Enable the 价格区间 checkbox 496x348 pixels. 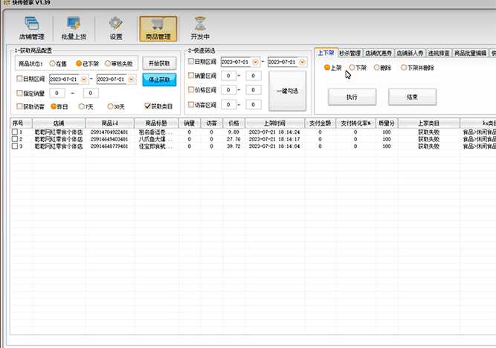coord(191,90)
